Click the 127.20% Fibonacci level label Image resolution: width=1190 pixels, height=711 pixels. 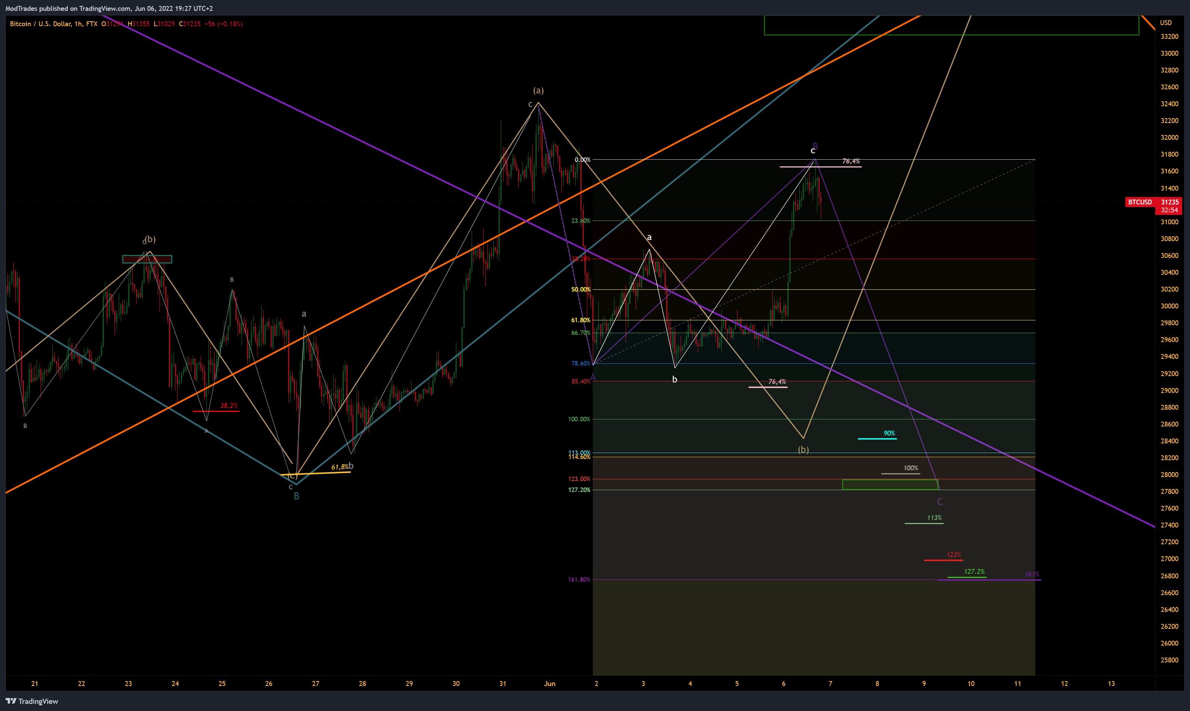(579, 490)
